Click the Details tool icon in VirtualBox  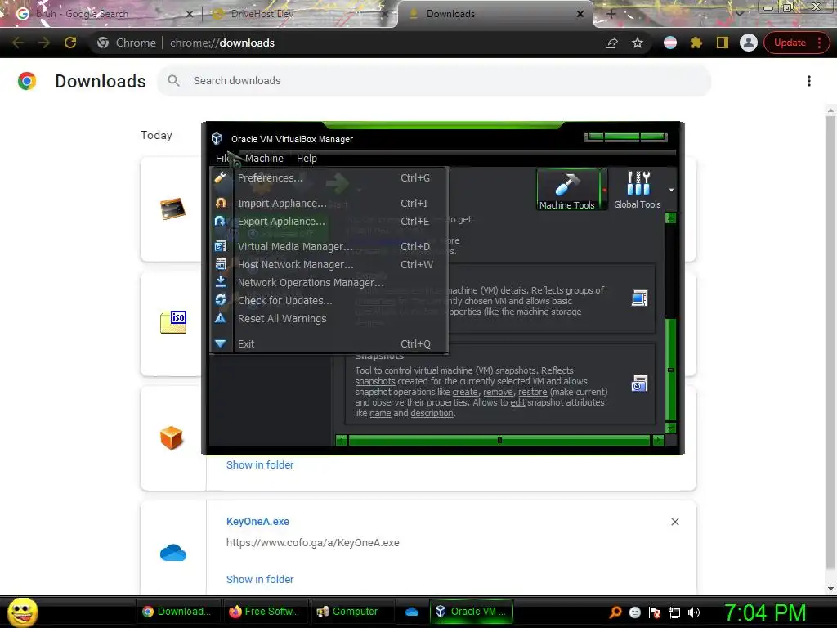tap(639, 298)
